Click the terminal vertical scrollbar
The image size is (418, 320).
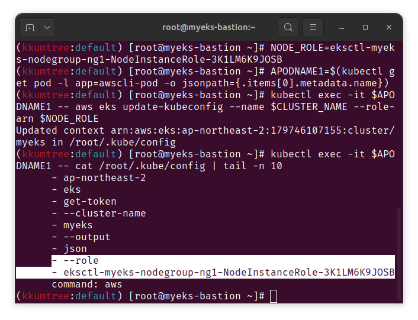tap(399, 254)
